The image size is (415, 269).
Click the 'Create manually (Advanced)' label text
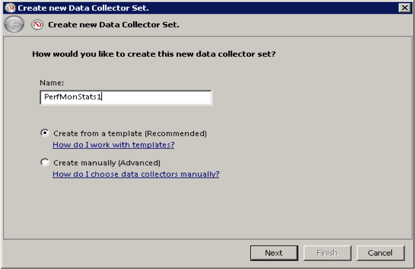point(107,163)
